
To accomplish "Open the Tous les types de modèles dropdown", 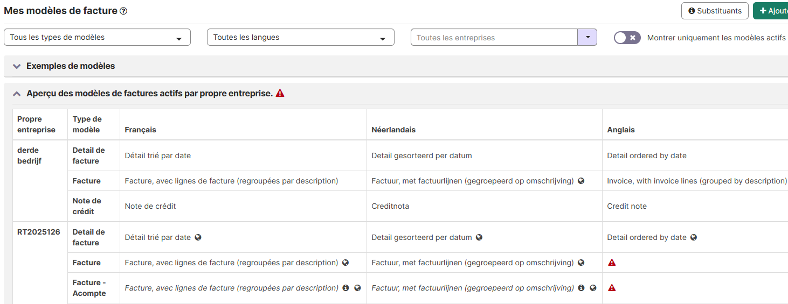I will 97,38.
